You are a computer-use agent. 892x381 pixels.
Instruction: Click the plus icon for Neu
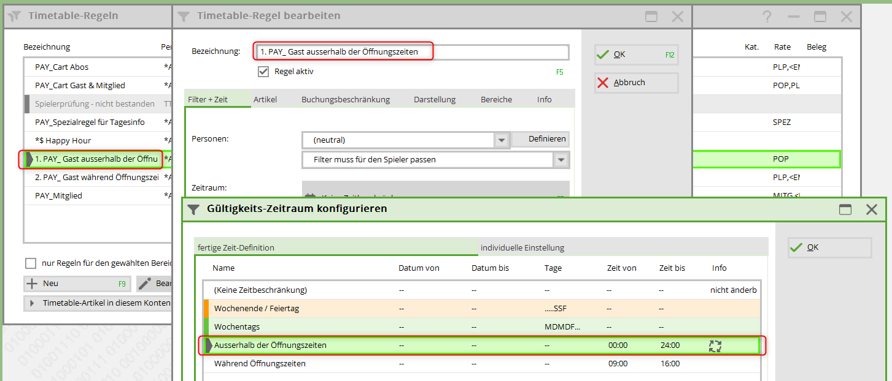(32, 284)
